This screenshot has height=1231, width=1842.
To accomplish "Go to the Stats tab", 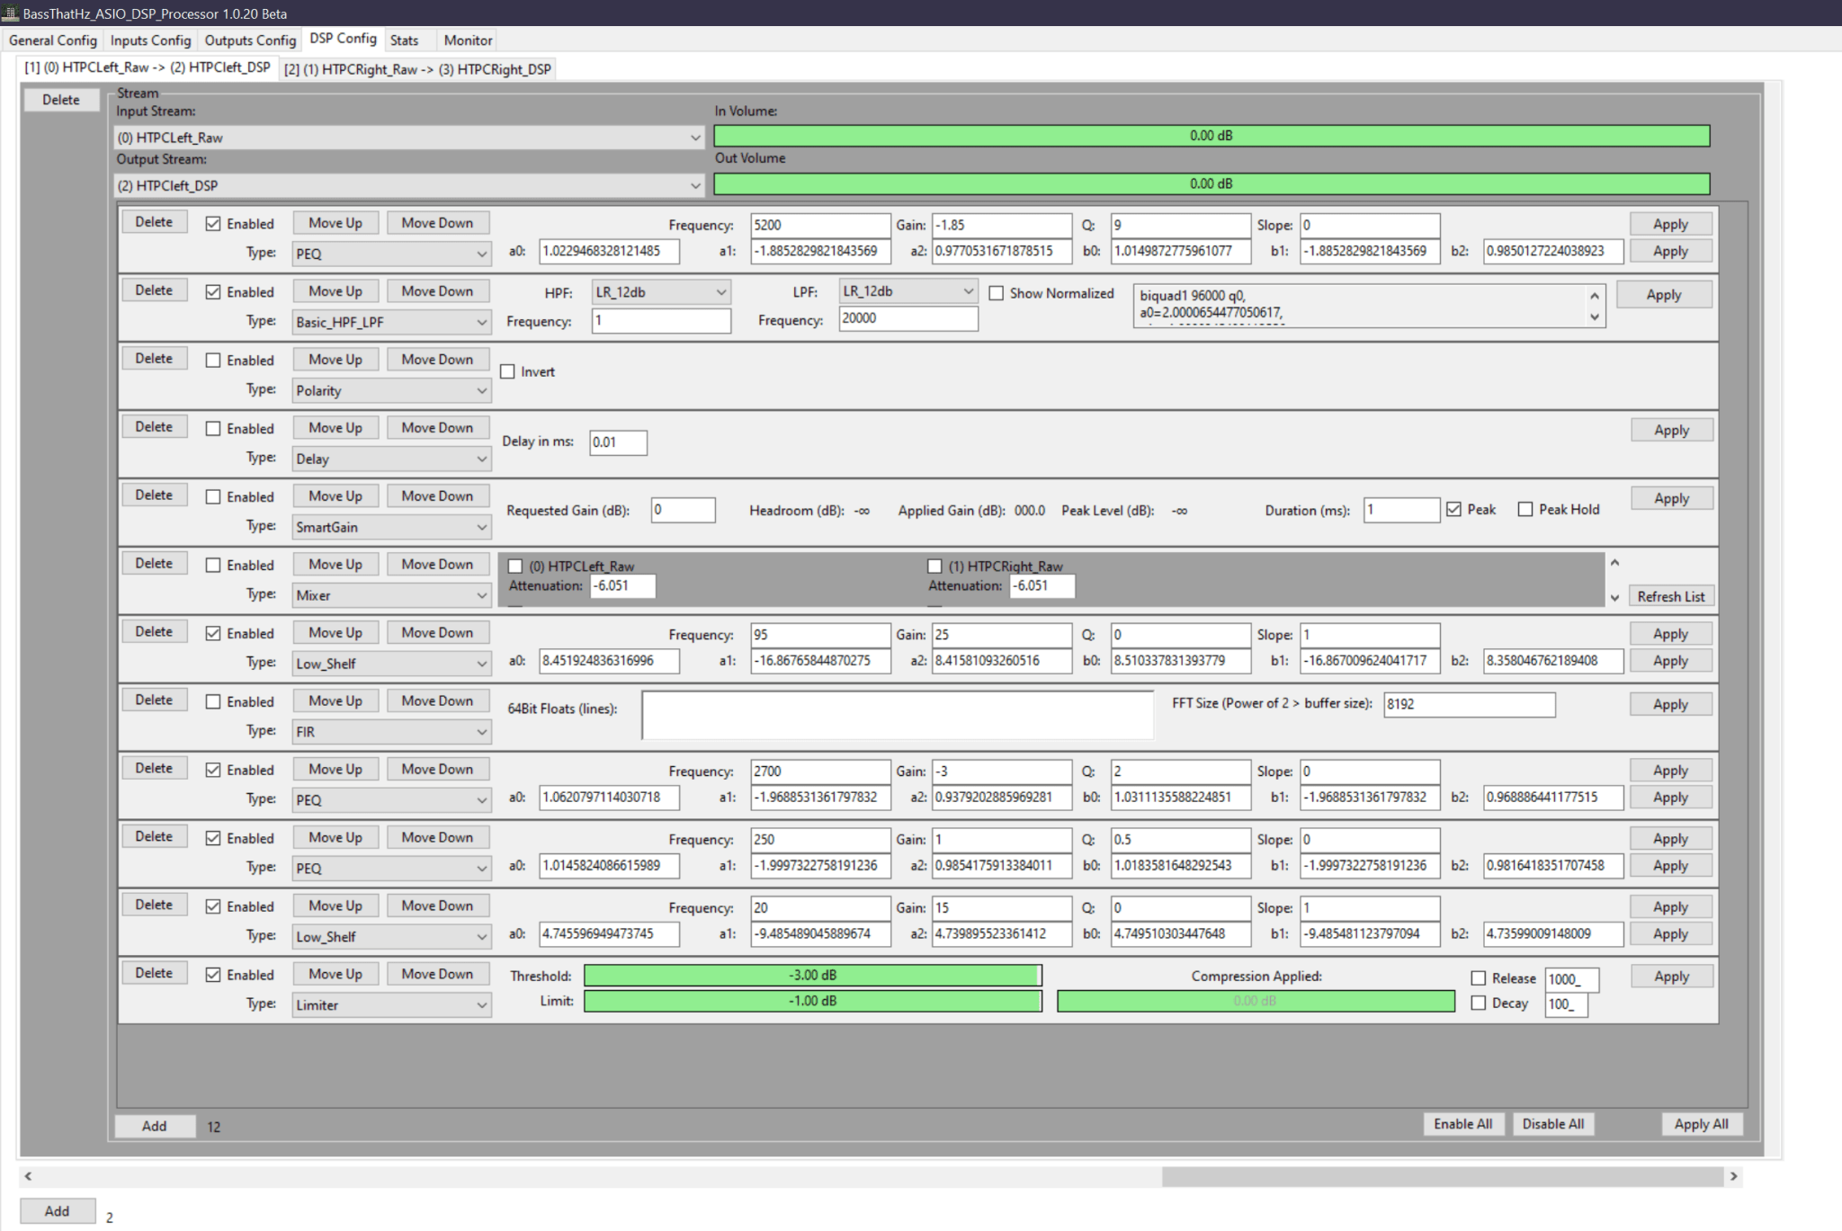I will point(404,40).
